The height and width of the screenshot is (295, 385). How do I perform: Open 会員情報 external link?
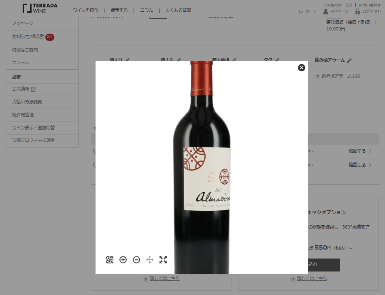42,89
